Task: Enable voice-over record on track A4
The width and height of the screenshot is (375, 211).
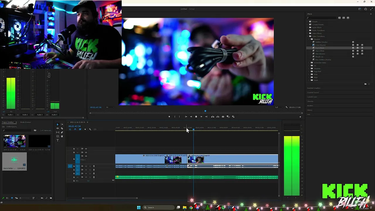Action: pos(94,177)
